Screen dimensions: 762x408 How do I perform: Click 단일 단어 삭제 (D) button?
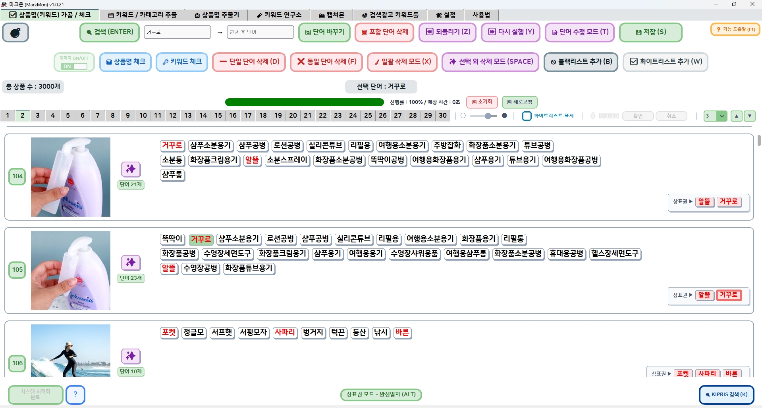pyautogui.click(x=249, y=62)
